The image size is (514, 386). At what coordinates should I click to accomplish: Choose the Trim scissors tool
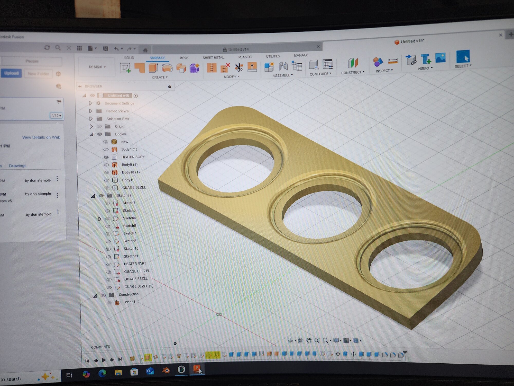tap(239, 67)
